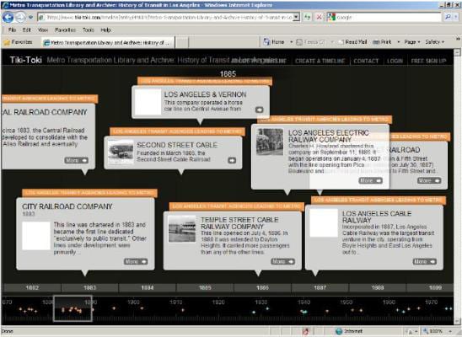The height and width of the screenshot is (337, 462).
Task: Click the Print toolbar button
Action: [382, 42]
